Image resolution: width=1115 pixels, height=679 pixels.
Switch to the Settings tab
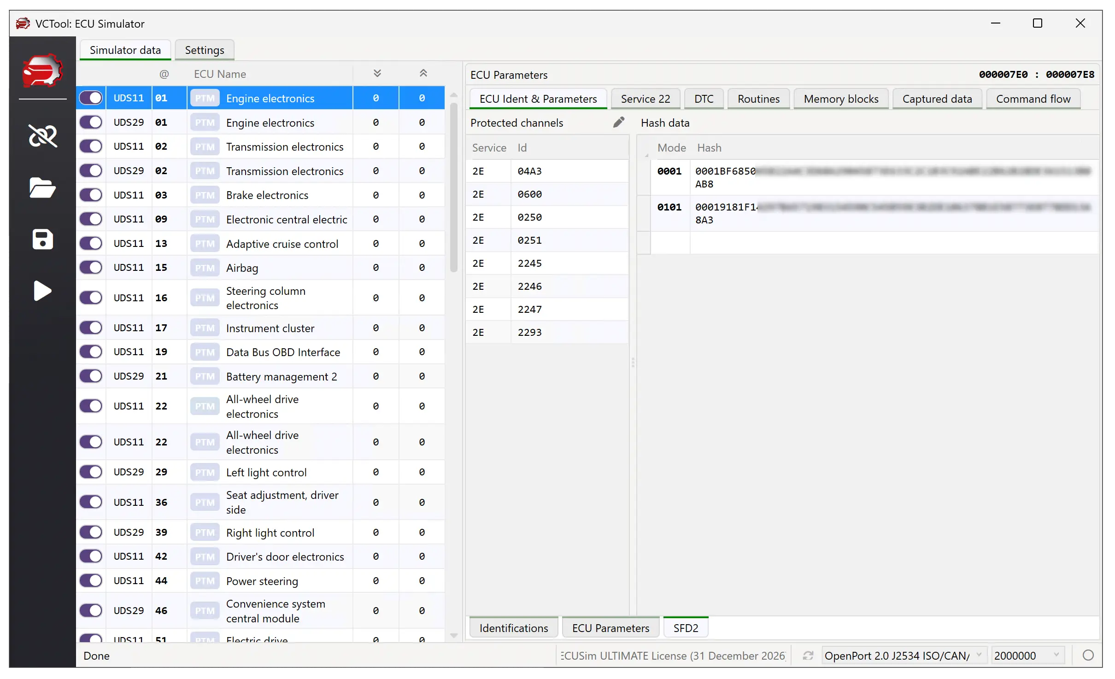[204, 50]
